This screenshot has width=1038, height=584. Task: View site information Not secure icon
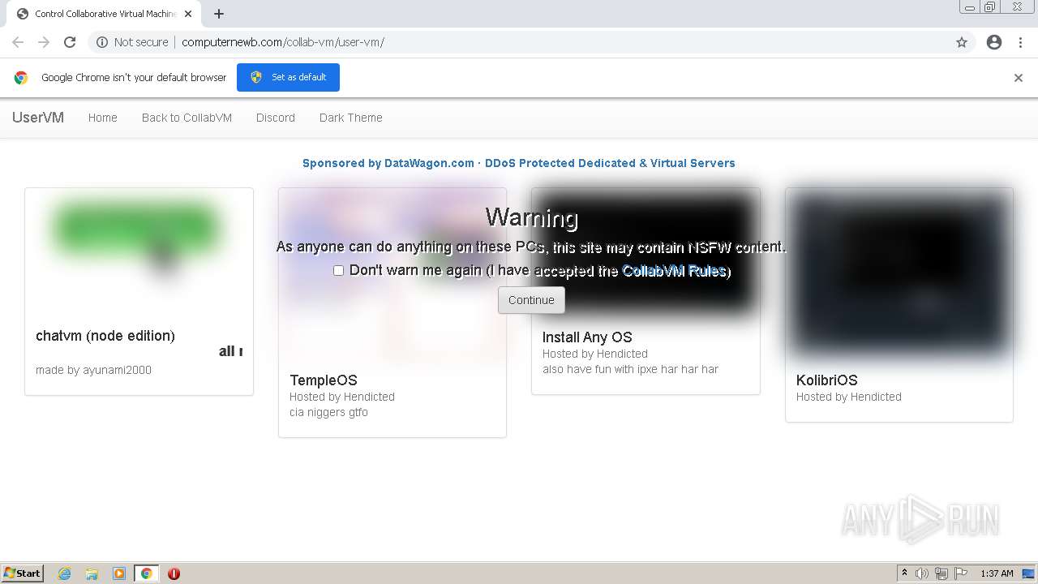pyautogui.click(x=102, y=42)
